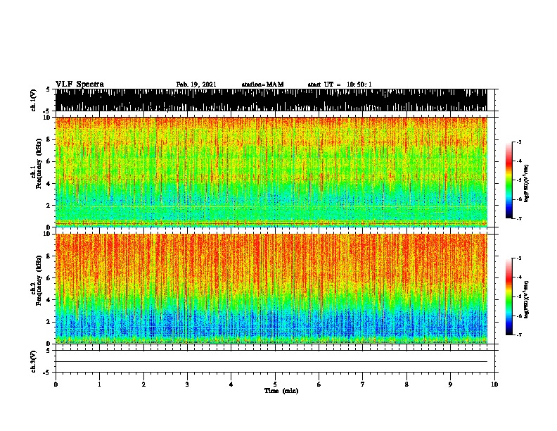Select the 'Time (min)' axis label

click(281, 391)
